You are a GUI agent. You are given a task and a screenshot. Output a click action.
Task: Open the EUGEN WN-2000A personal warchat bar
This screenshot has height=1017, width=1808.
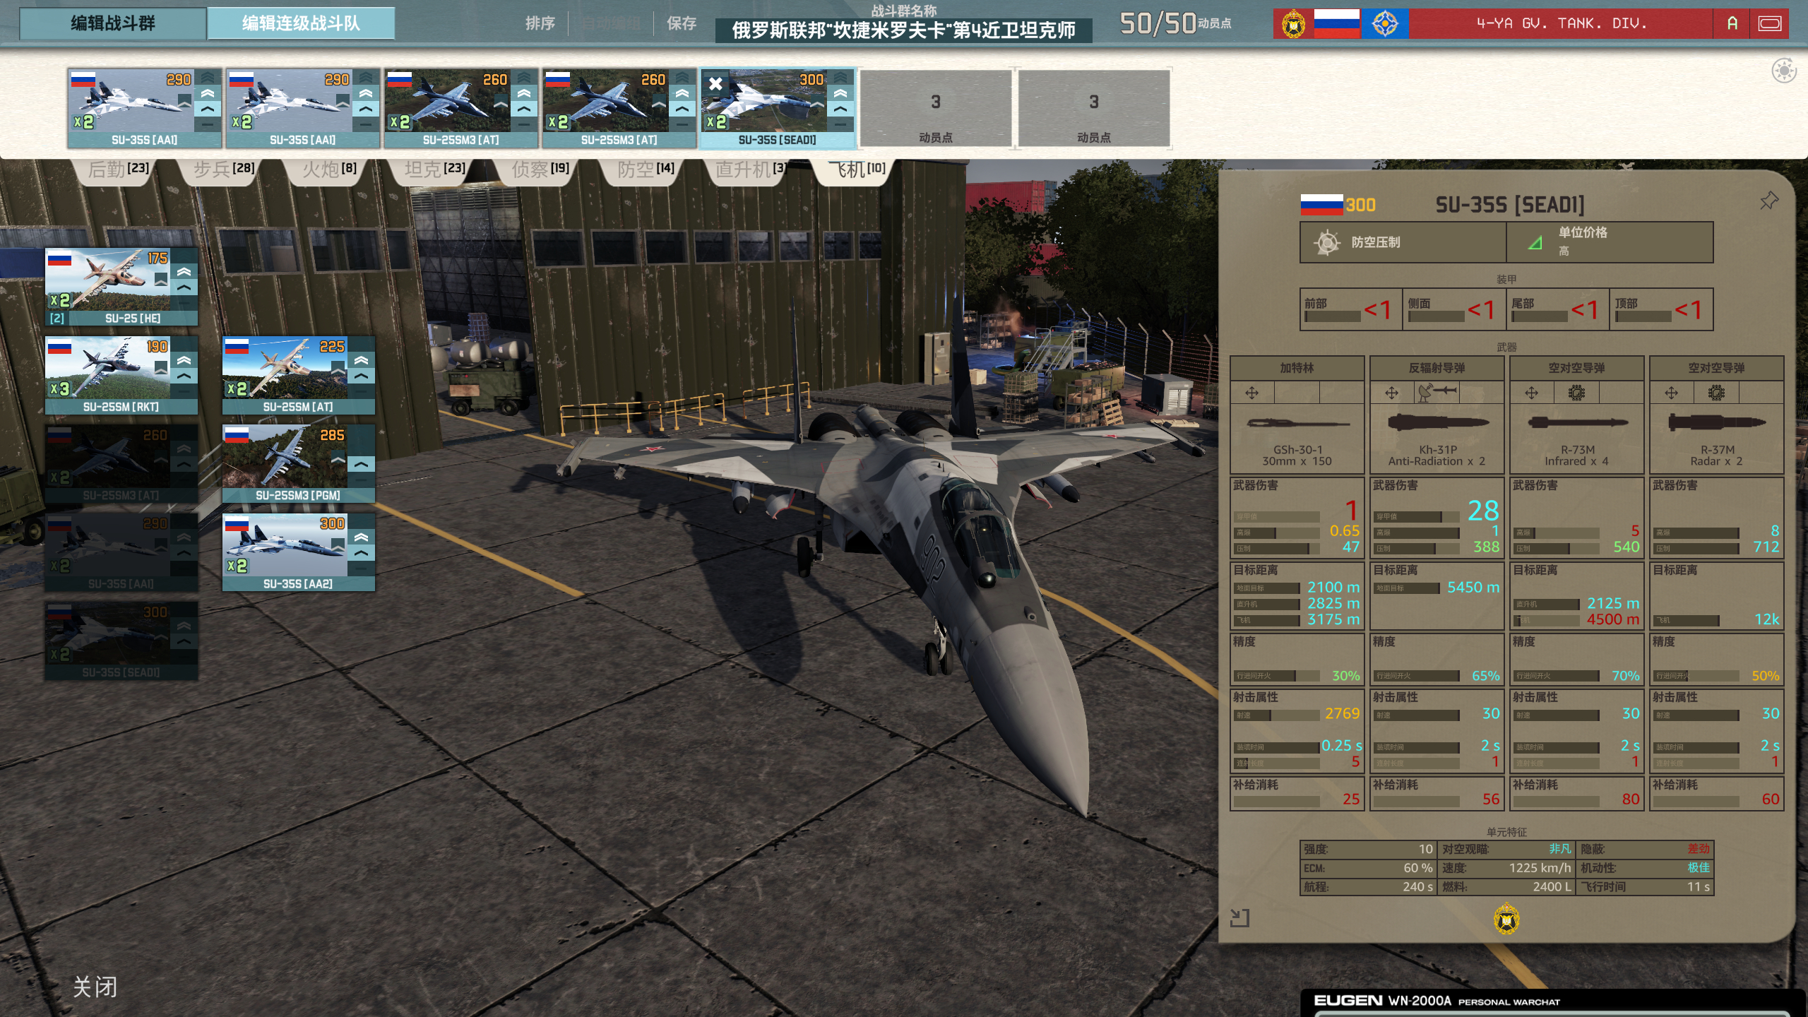pos(1554,1001)
